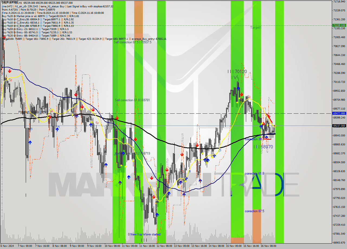Select the '0 New Buy Wave started' label
The image size is (347, 249).
point(144,234)
